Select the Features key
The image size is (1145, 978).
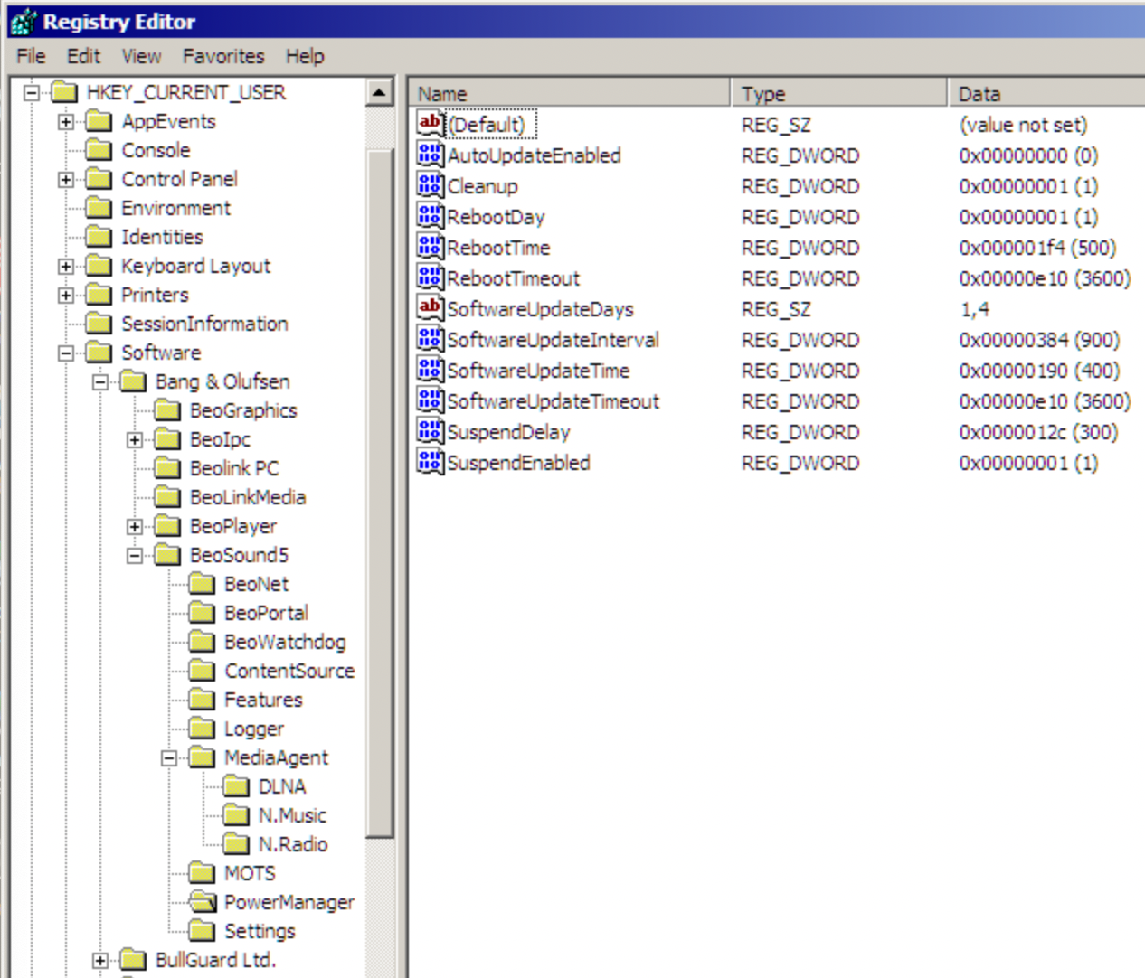263,700
